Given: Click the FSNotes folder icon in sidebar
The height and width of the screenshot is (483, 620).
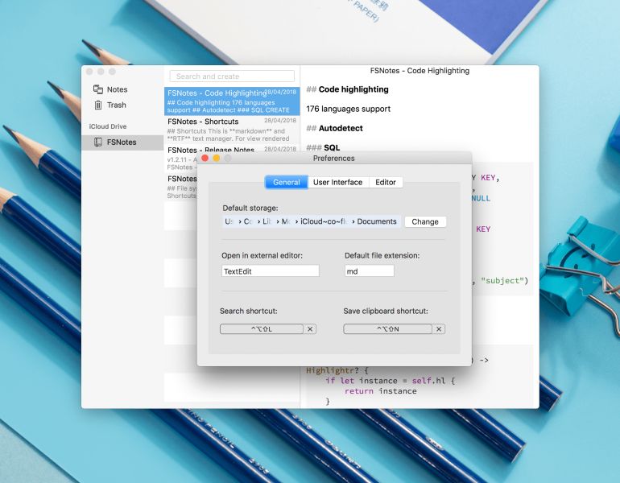Looking at the screenshot, I should 98,142.
